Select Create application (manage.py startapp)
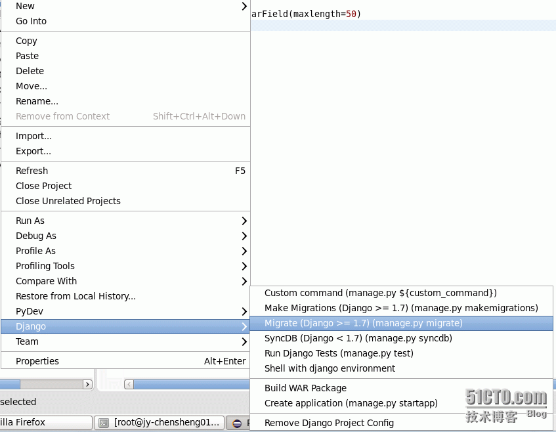This screenshot has height=432, width=556. pyautogui.click(x=401, y=403)
